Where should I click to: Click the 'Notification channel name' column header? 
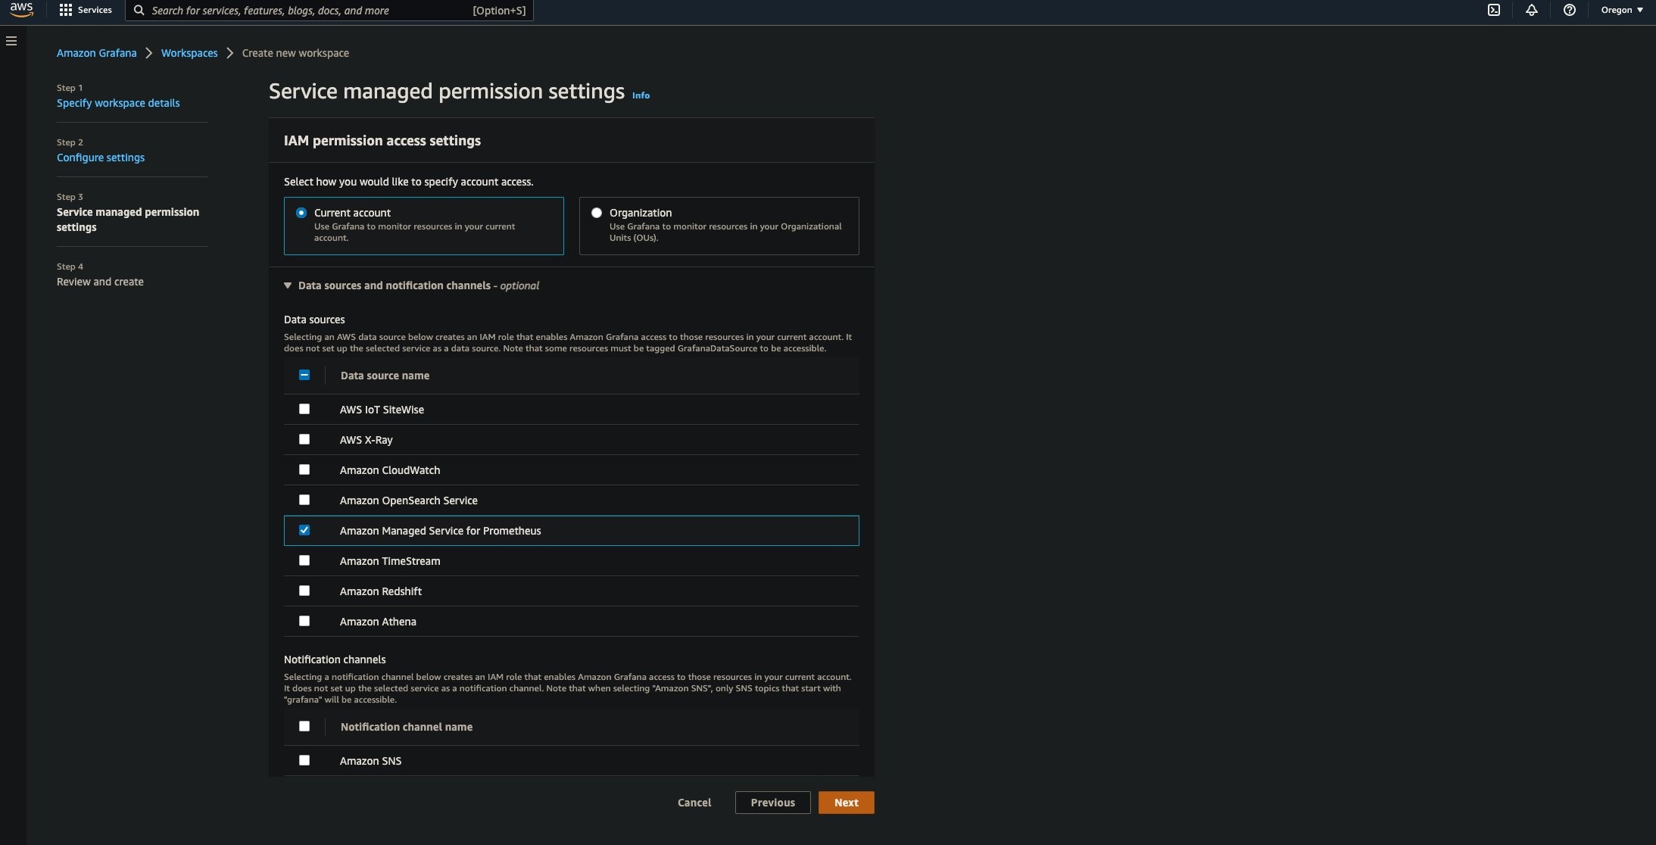coord(407,727)
